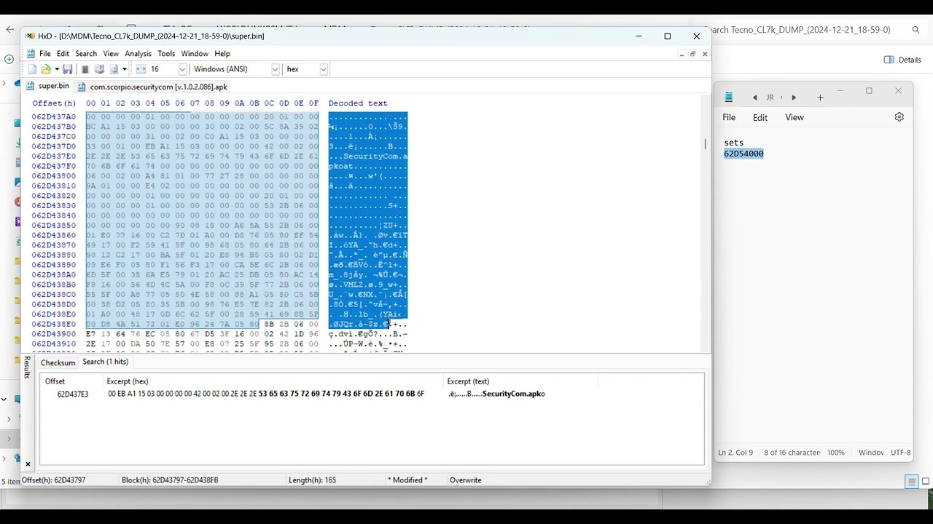The width and height of the screenshot is (933, 524).
Task: Click Notepad 100% zoom status
Action: click(836, 453)
